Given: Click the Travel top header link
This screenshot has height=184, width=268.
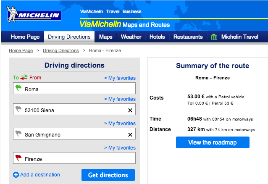Looking at the screenshot, I should point(113,11).
